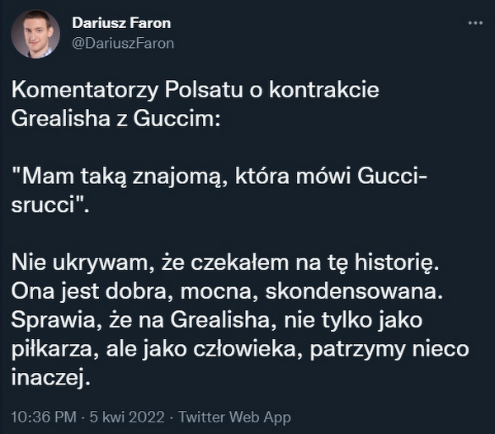495x434 pixels.
Task: Open the Dariusz Faron display name link
Action: (121, 23)
